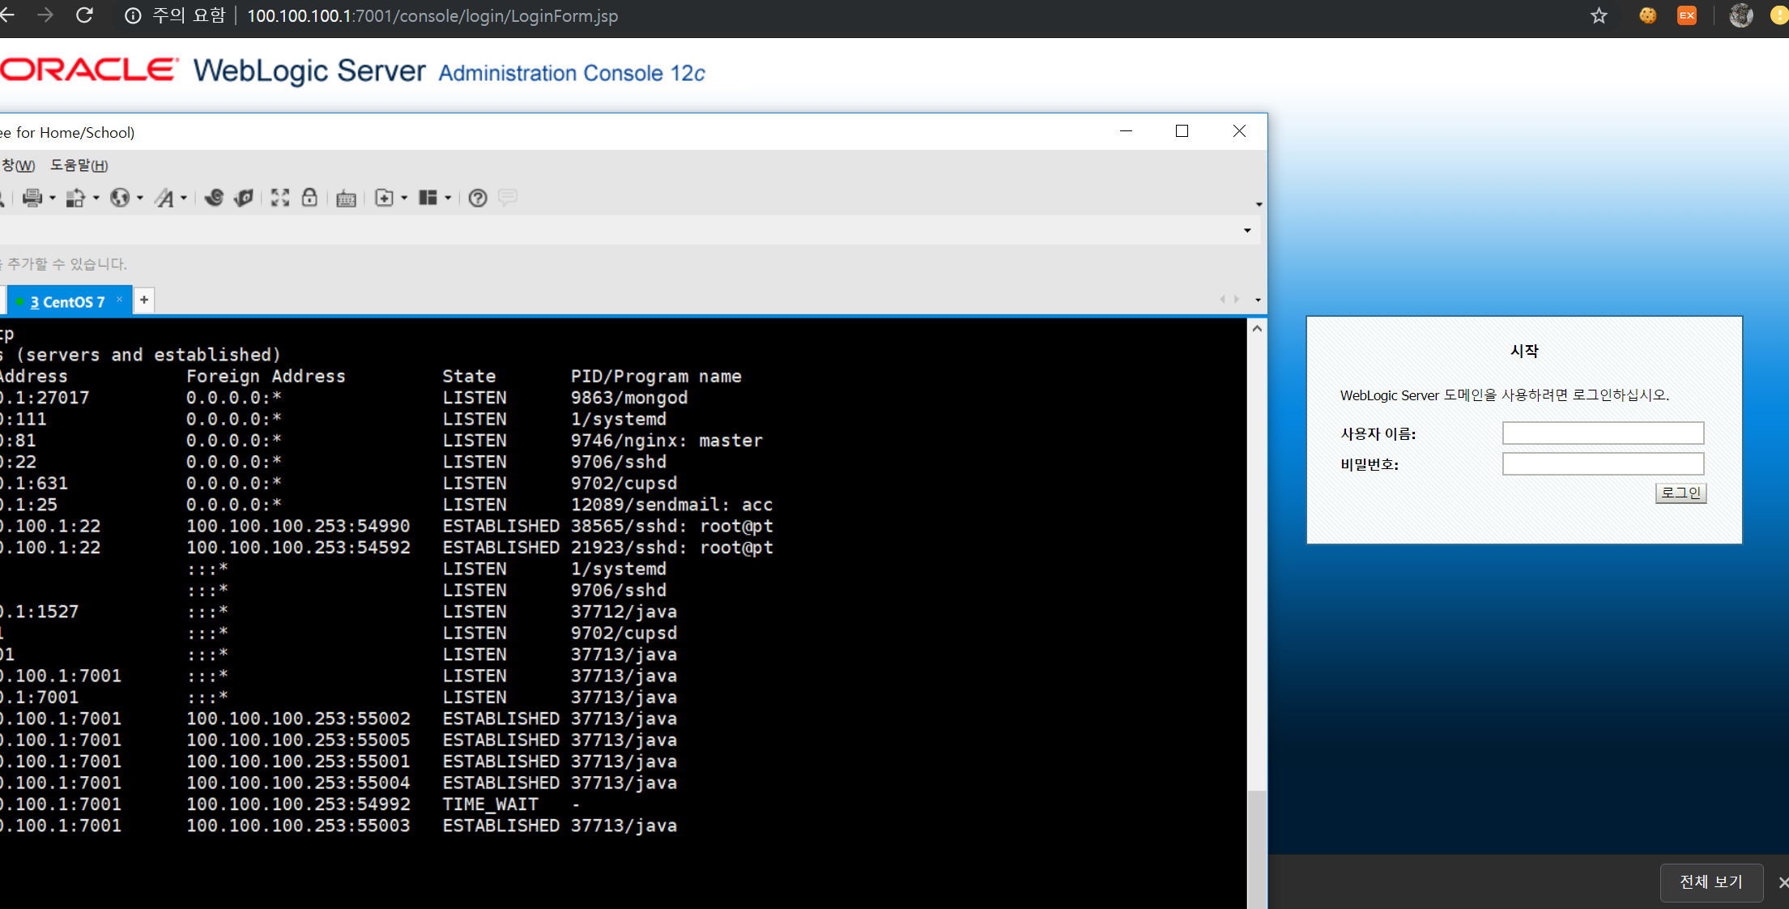Toggle fullscreen mode icon
The height and width of the screenshot is (909, 1789).
(280, 198)
